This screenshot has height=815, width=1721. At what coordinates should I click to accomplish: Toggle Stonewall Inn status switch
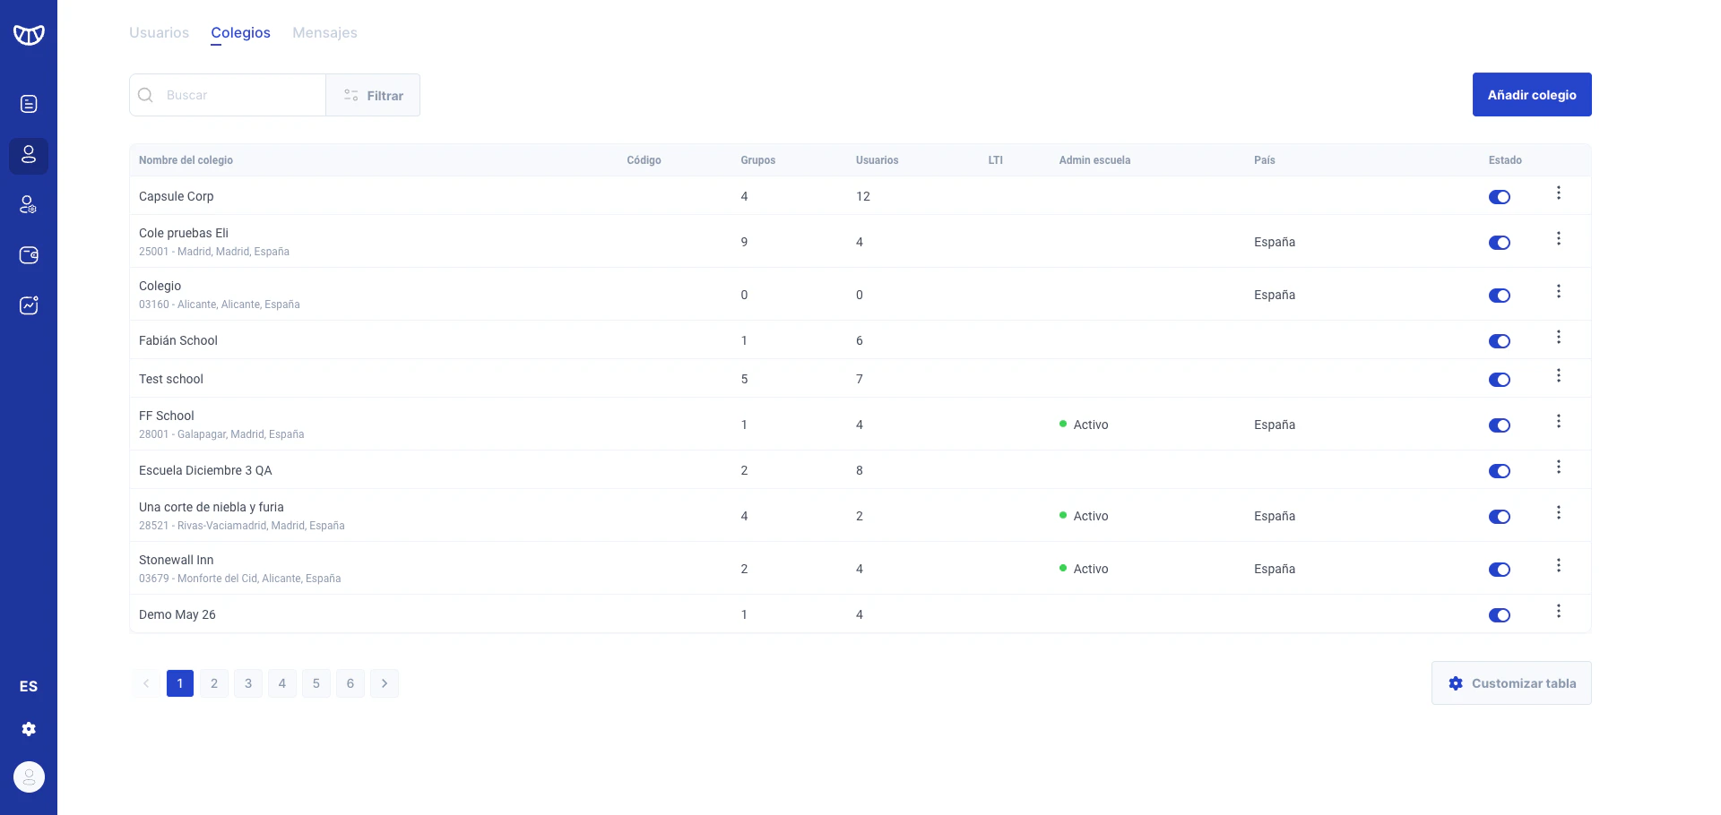pyautogui.click(x=1500, y=570)
